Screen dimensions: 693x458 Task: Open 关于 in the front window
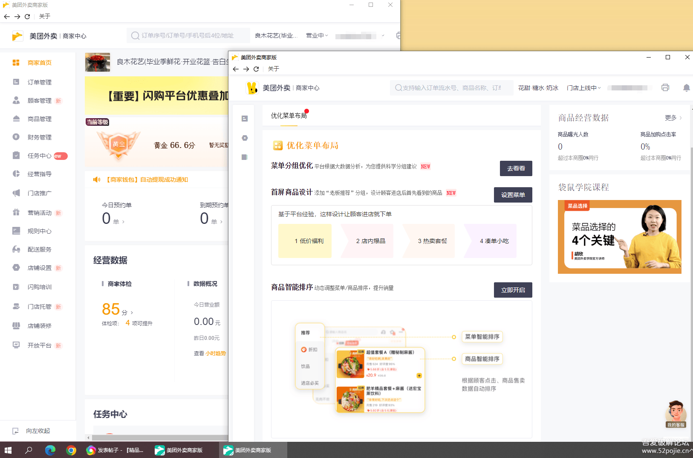pos(273,69)
